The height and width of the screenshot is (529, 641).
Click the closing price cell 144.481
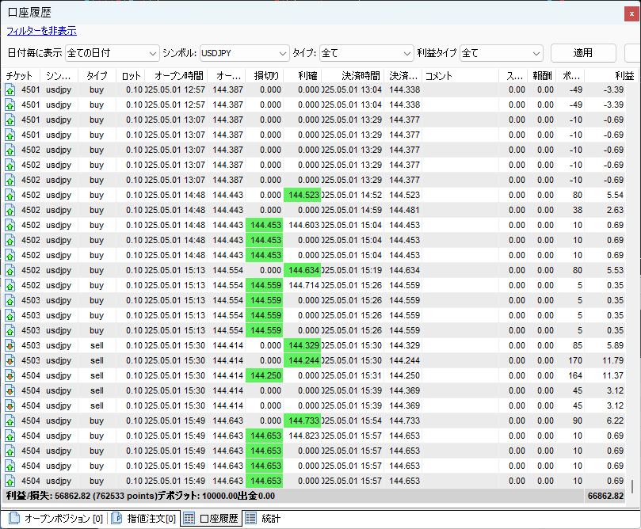(404, 211)
